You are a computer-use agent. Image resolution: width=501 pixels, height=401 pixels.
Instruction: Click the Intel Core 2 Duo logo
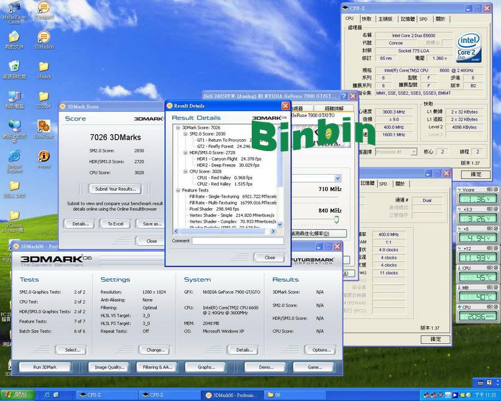[x=467, y=47]
